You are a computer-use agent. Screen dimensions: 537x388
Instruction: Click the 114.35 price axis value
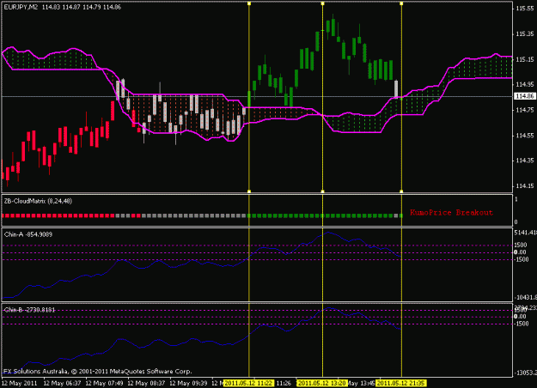524,161
